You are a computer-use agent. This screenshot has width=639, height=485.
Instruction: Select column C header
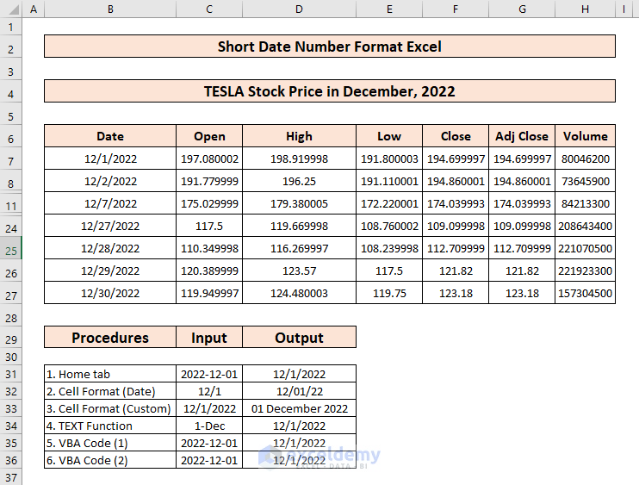pyautogui.click(x=209, y=9)
